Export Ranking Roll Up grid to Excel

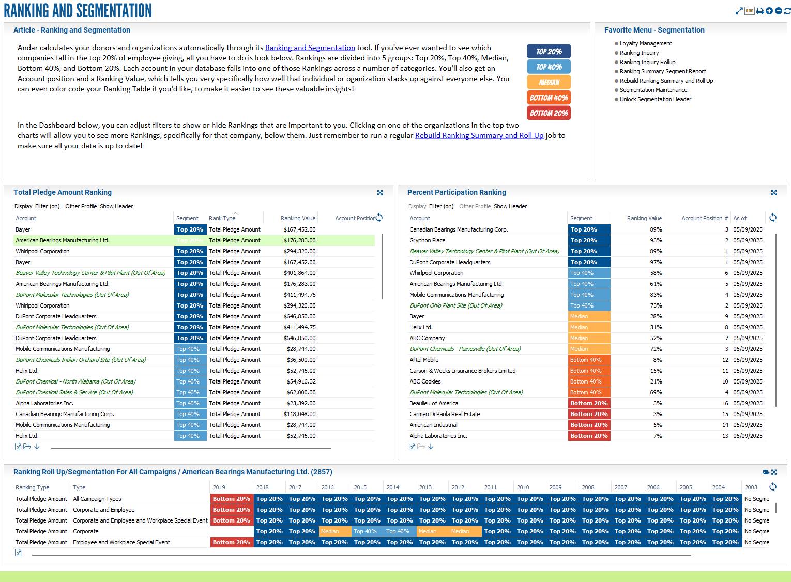(18, 553)
